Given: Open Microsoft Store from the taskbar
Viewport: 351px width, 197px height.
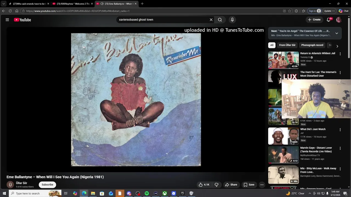Looking at the screenshot, I should tap(102, 193).
